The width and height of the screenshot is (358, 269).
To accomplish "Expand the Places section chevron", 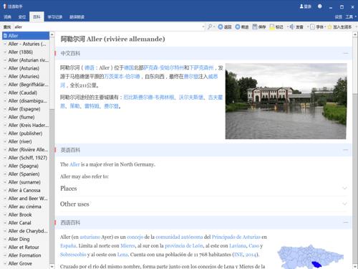I will pyautogui.click(x=344, y=188).
